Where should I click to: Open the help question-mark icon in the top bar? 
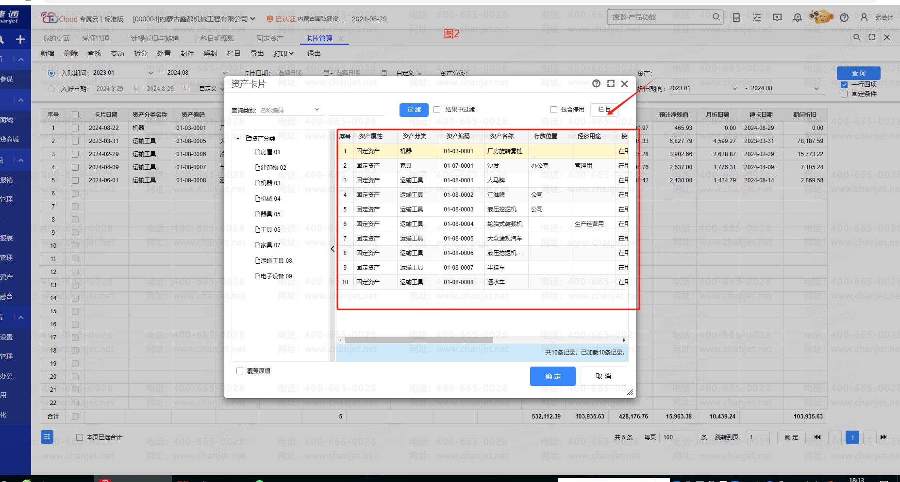(x=844, y=17)
